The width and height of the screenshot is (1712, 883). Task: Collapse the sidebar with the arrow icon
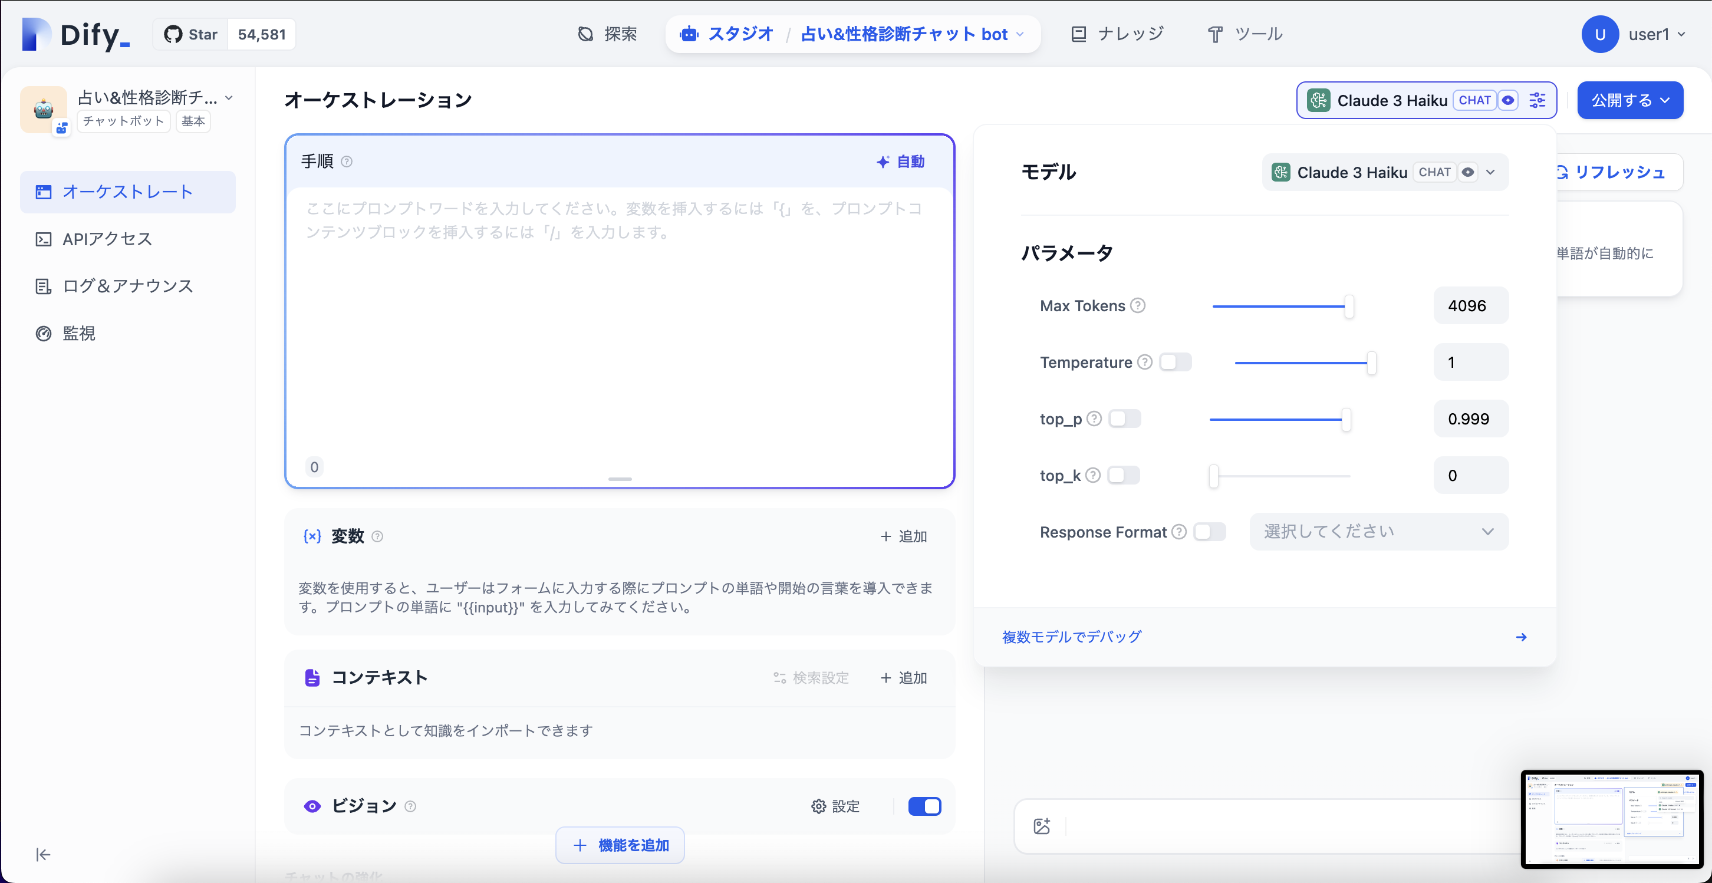coord(43,855)
